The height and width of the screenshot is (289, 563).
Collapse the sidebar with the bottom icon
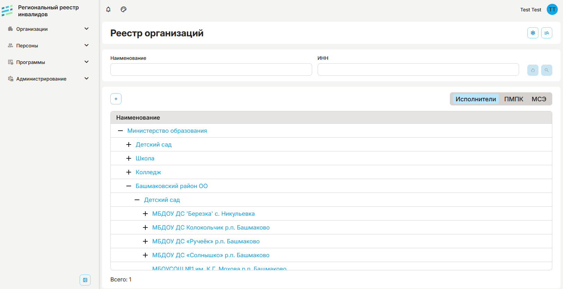[x=85, y=280]
